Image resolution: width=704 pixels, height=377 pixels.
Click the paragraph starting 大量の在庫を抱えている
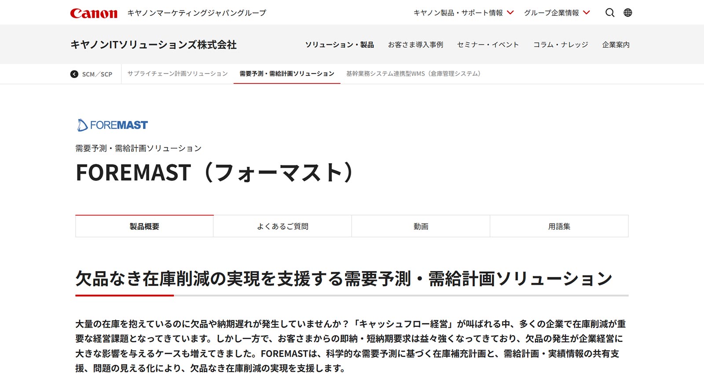(x=351, y=346)
